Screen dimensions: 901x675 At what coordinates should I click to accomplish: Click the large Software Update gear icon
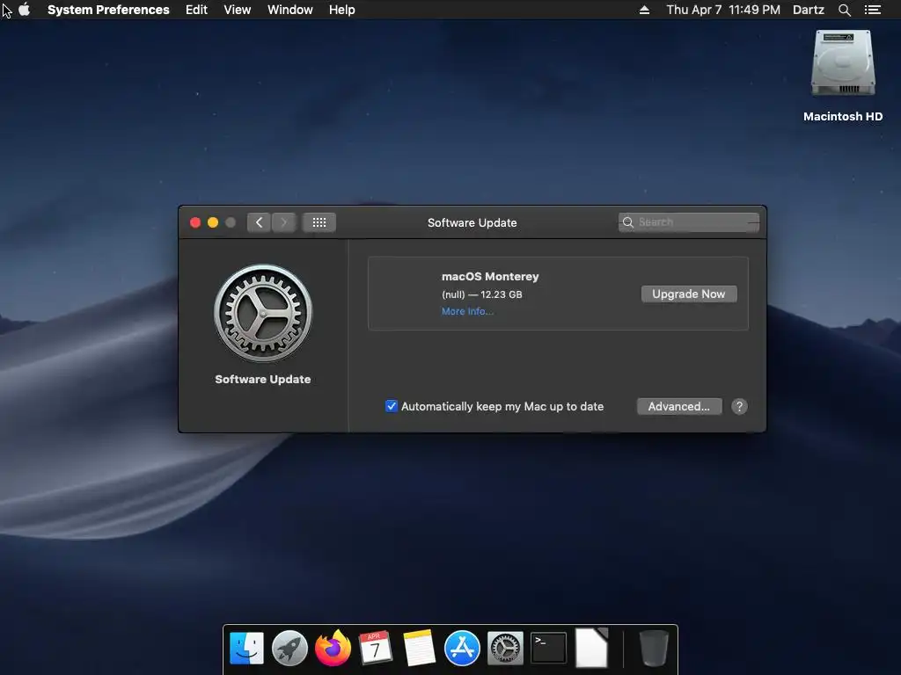(x=263, y=314)
